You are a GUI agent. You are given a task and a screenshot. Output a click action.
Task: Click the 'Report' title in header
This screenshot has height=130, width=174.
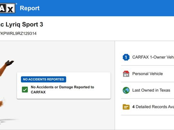pyautogui.click(x=30, y=8)
